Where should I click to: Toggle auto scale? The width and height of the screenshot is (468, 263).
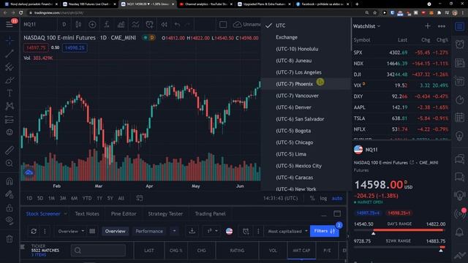(x=337, y=198)
